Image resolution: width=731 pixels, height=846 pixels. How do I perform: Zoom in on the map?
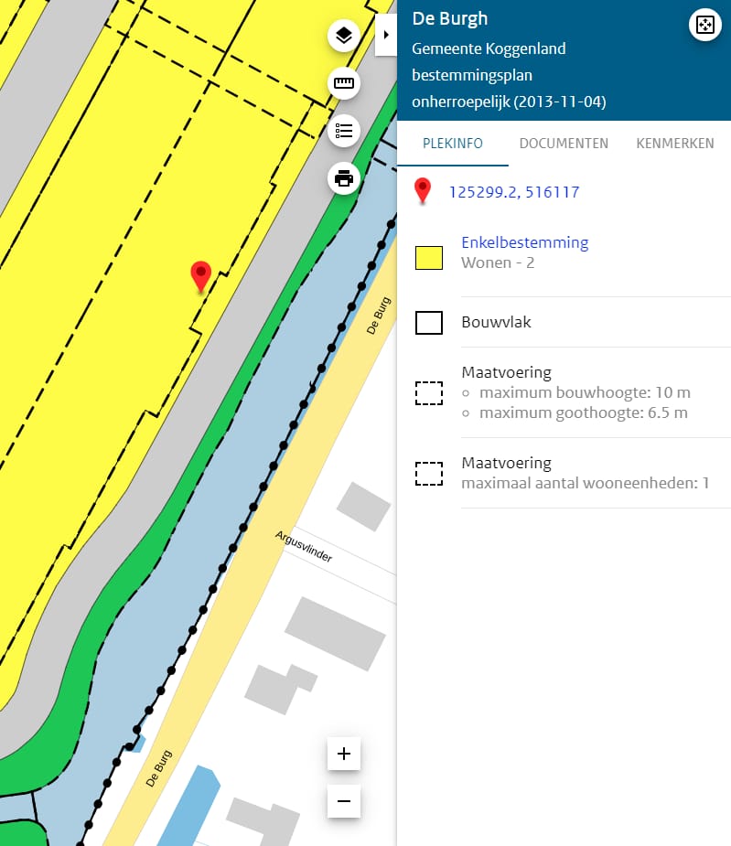(344, 754)
